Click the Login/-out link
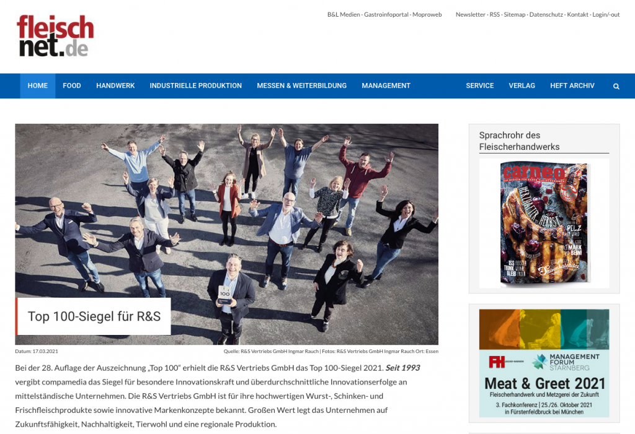The height and width of the screenshot is (434, 635). click(x=606, y=15)
